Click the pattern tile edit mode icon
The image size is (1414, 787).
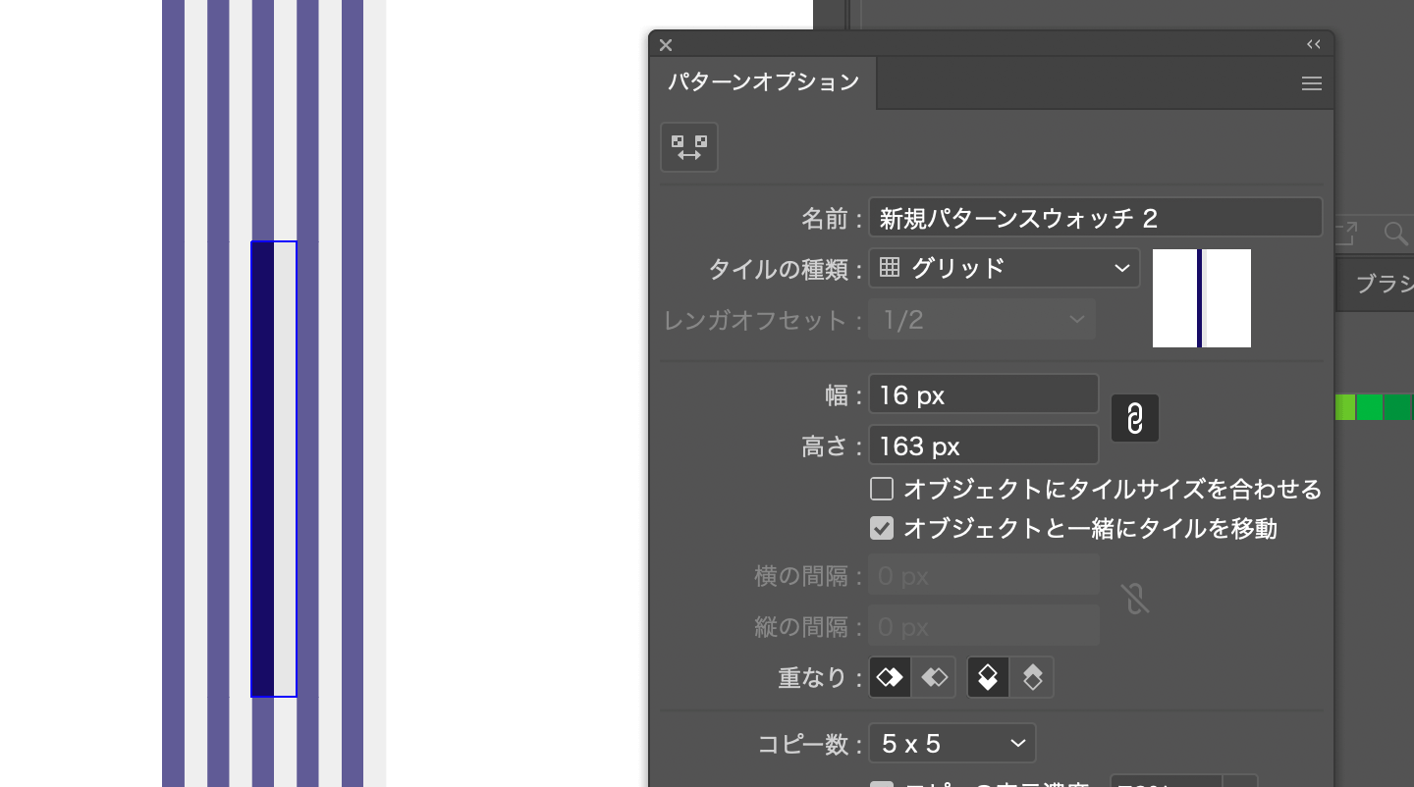pos(688,146)
